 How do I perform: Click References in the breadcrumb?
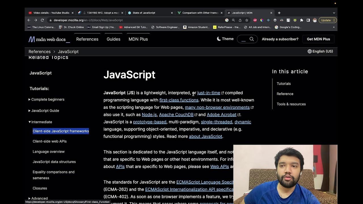[x=39, y=52]
